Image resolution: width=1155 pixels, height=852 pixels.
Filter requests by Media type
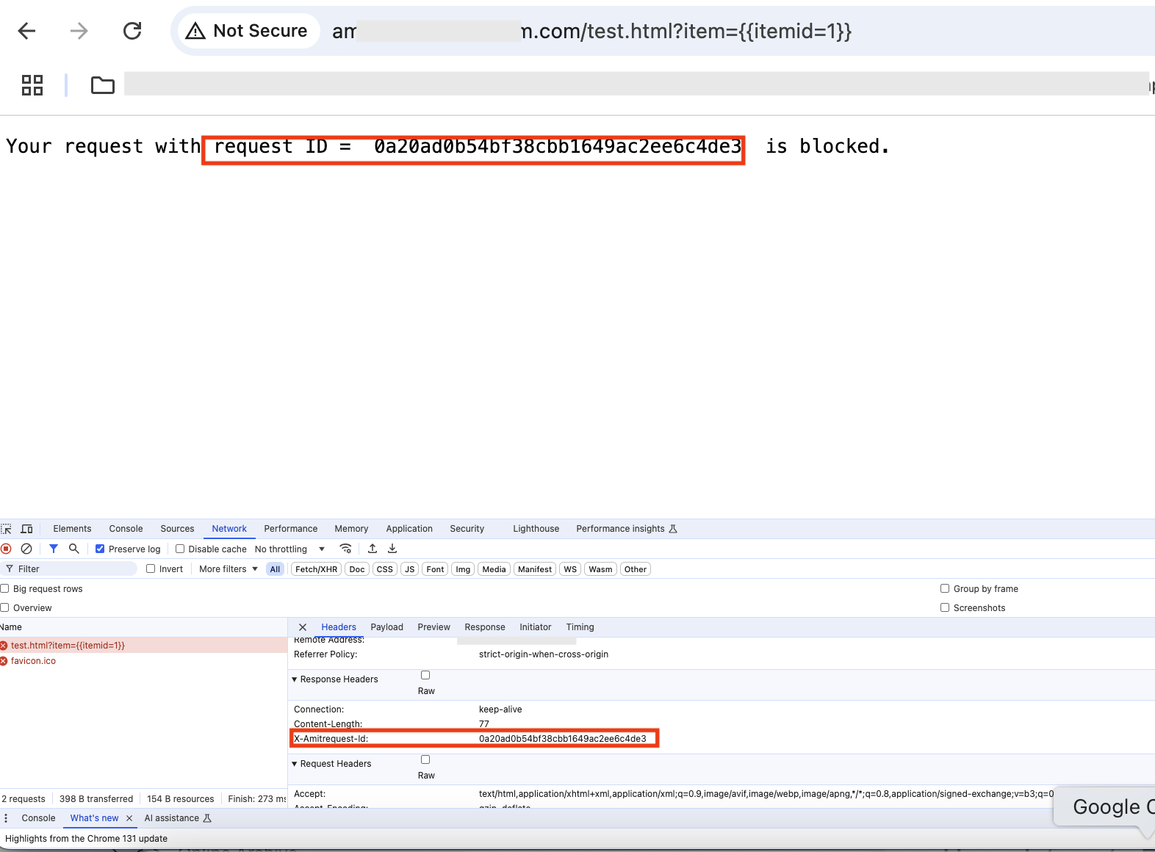(494, 569)
